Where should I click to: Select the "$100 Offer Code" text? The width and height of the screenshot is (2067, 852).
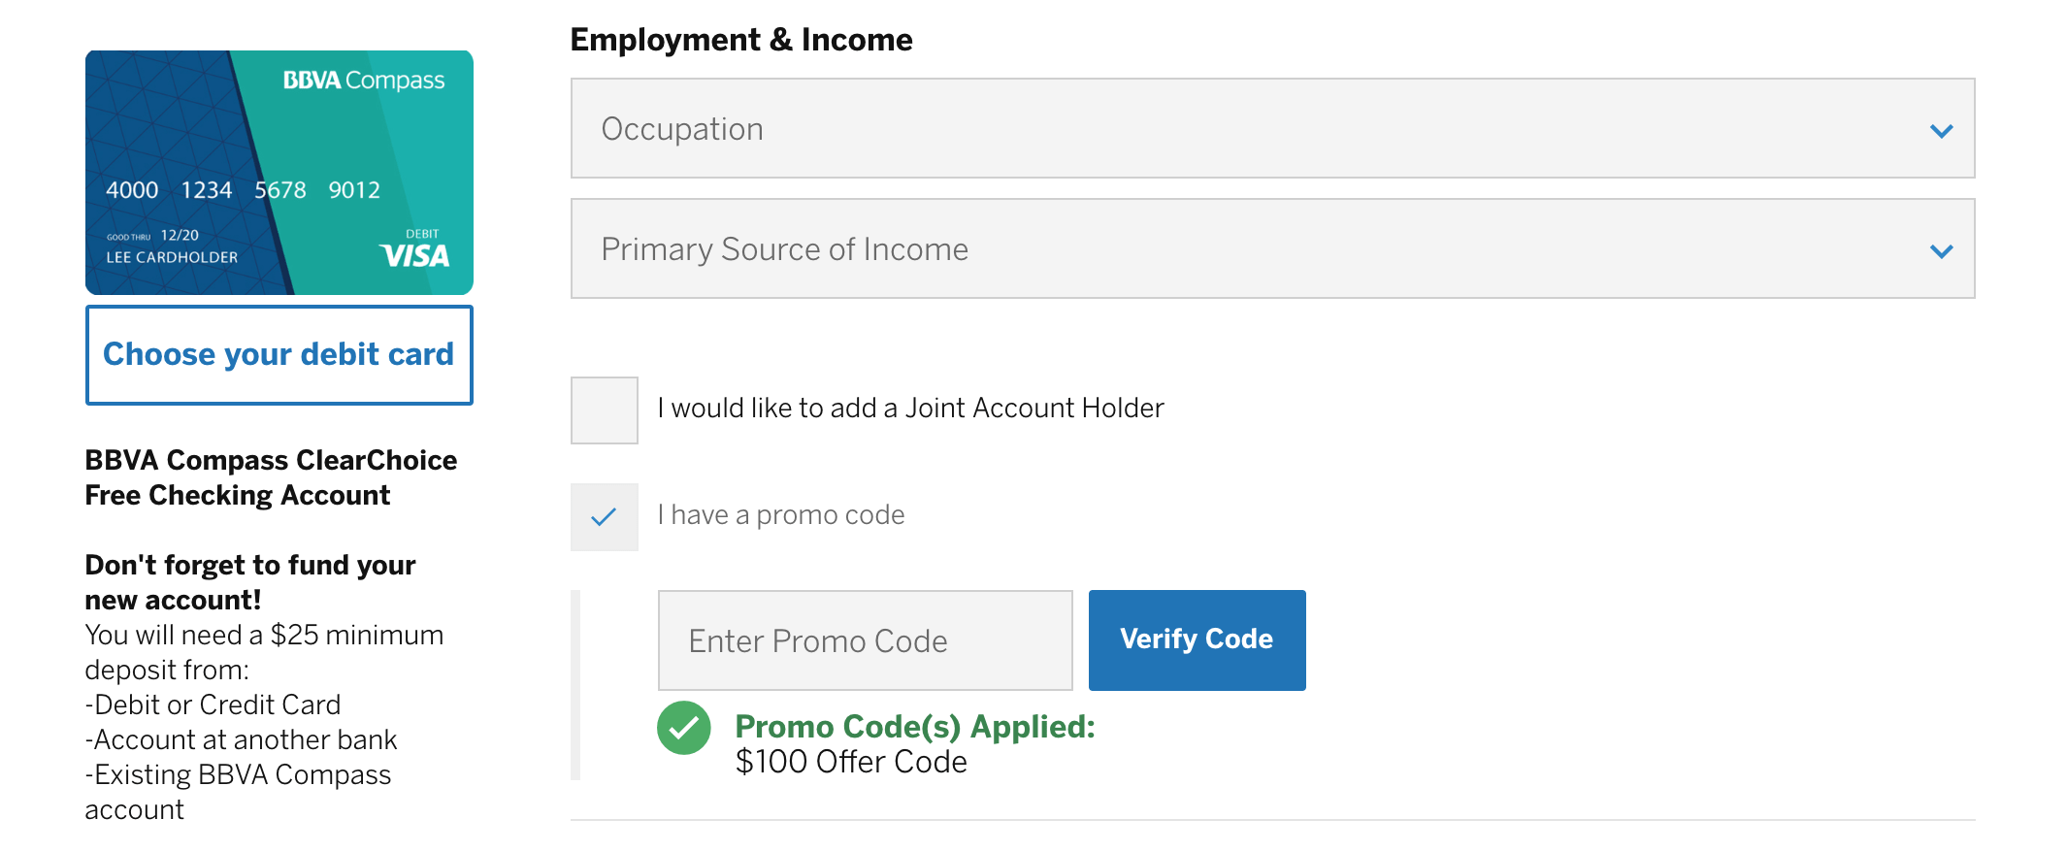(851, 762)
